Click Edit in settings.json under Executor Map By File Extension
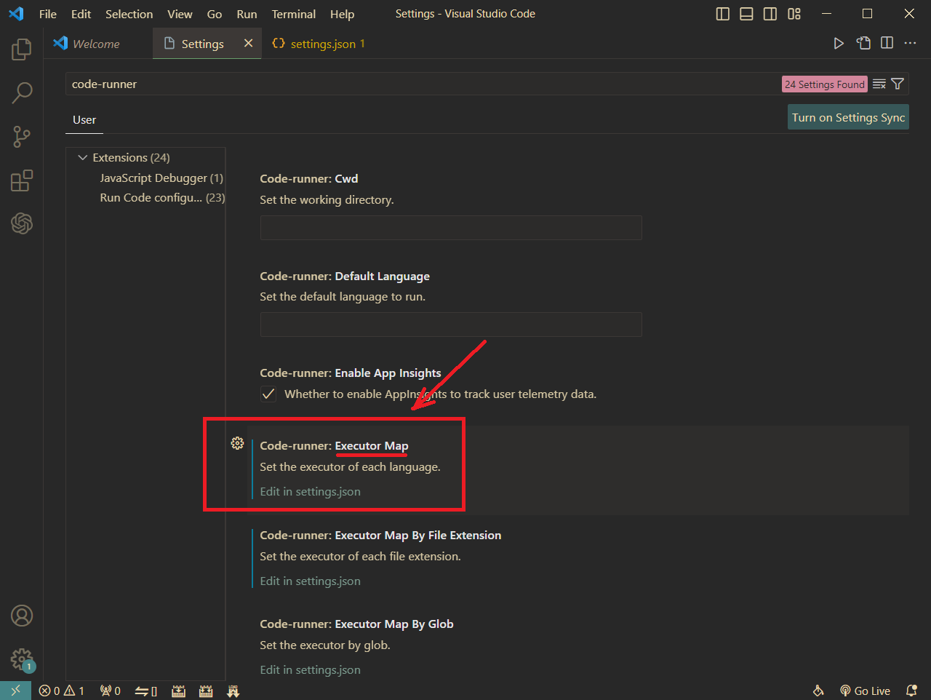 [310, 581]
